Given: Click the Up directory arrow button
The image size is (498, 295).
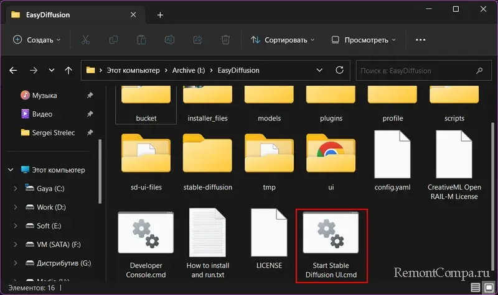Looking at the screenshot, I should 68,71.
